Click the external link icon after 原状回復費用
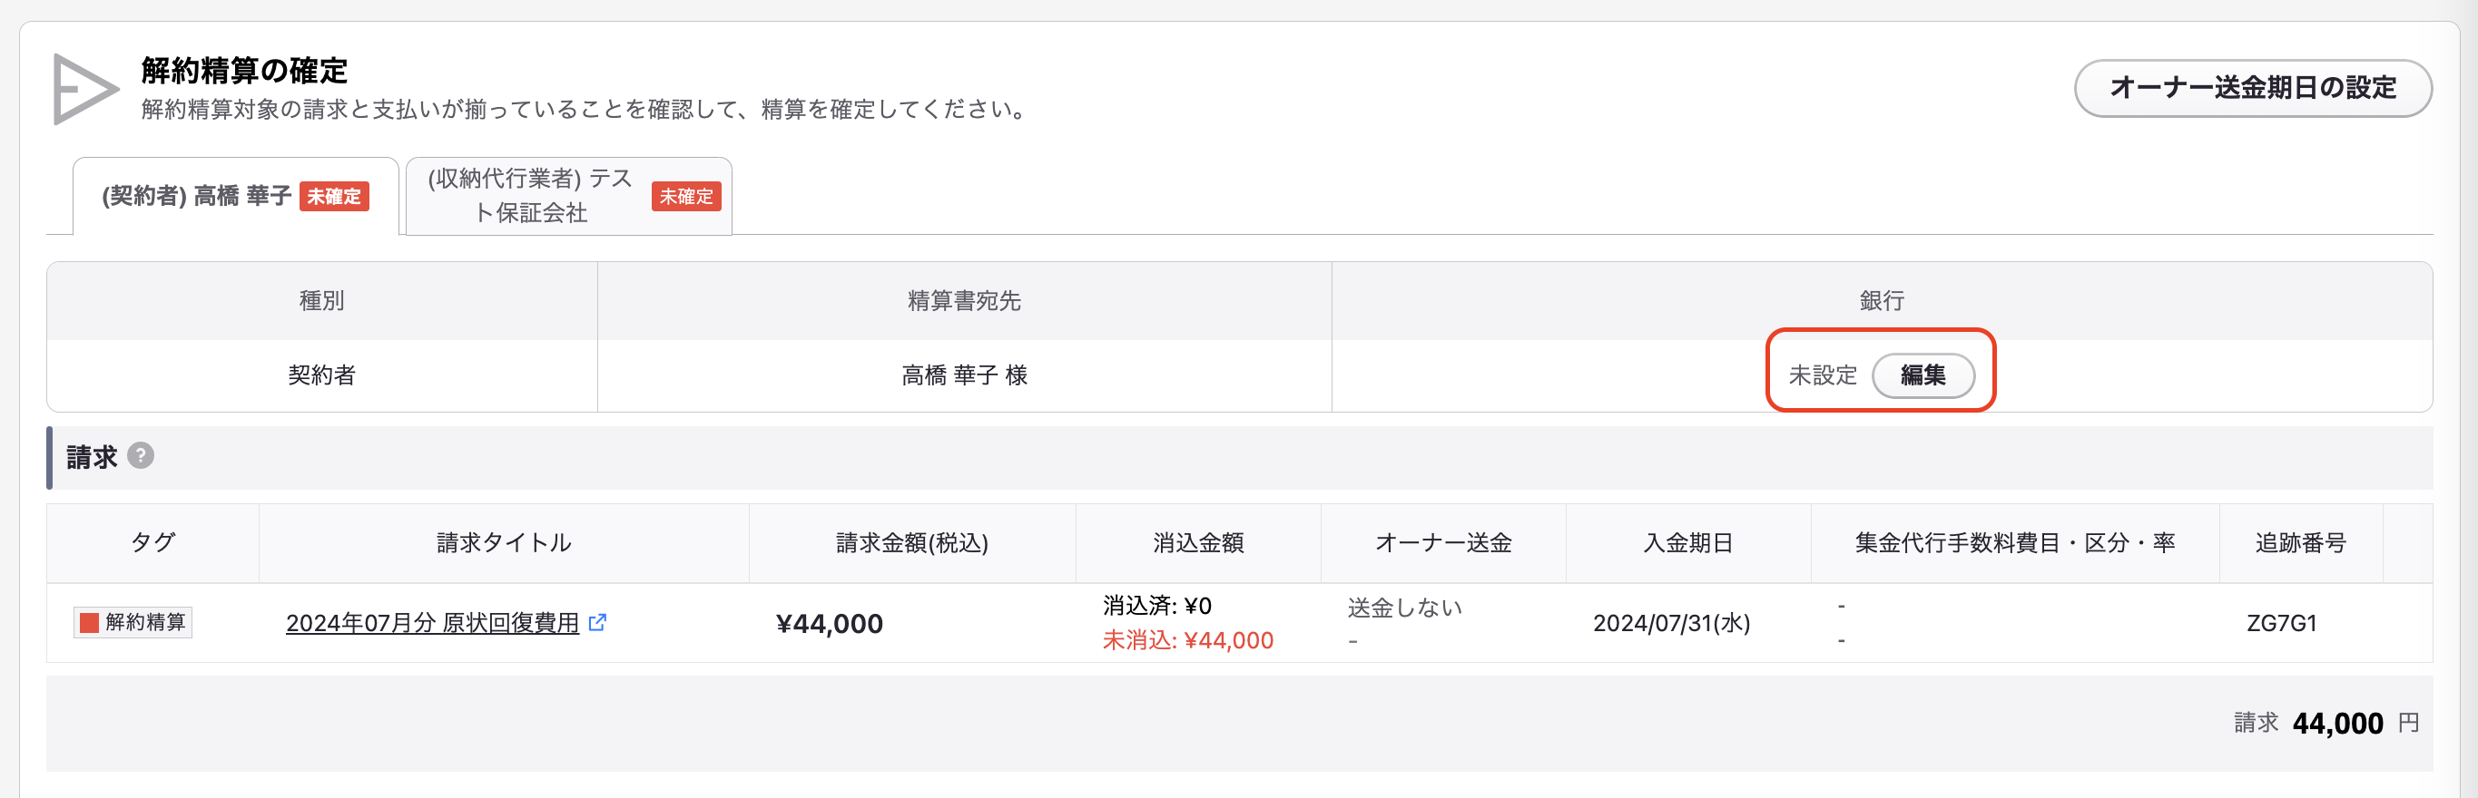The width and height of the screenshot is (2478, 798). click(x=597, y=622)
